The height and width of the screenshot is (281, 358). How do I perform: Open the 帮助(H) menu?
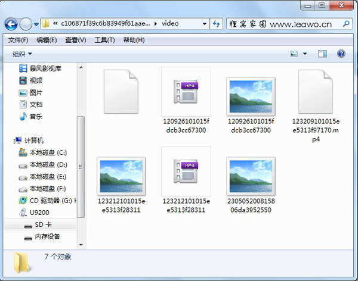134,40
